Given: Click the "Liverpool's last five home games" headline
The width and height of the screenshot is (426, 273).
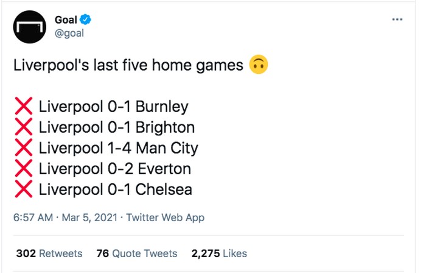Looking at the screenshot, I should click(128, 65).
